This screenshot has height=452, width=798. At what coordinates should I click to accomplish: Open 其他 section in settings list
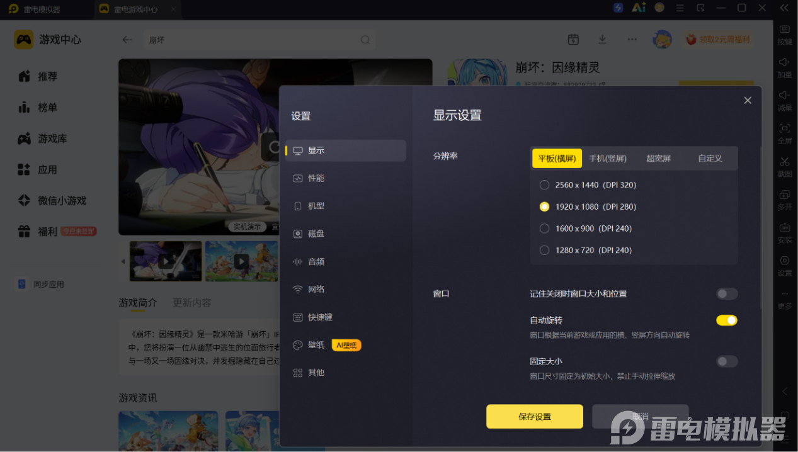click(x=345, y=373)
